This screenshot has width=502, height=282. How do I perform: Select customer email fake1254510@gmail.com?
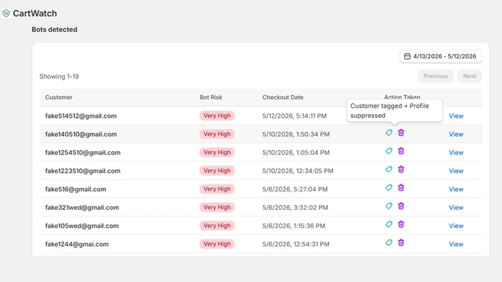coord(83,152)
